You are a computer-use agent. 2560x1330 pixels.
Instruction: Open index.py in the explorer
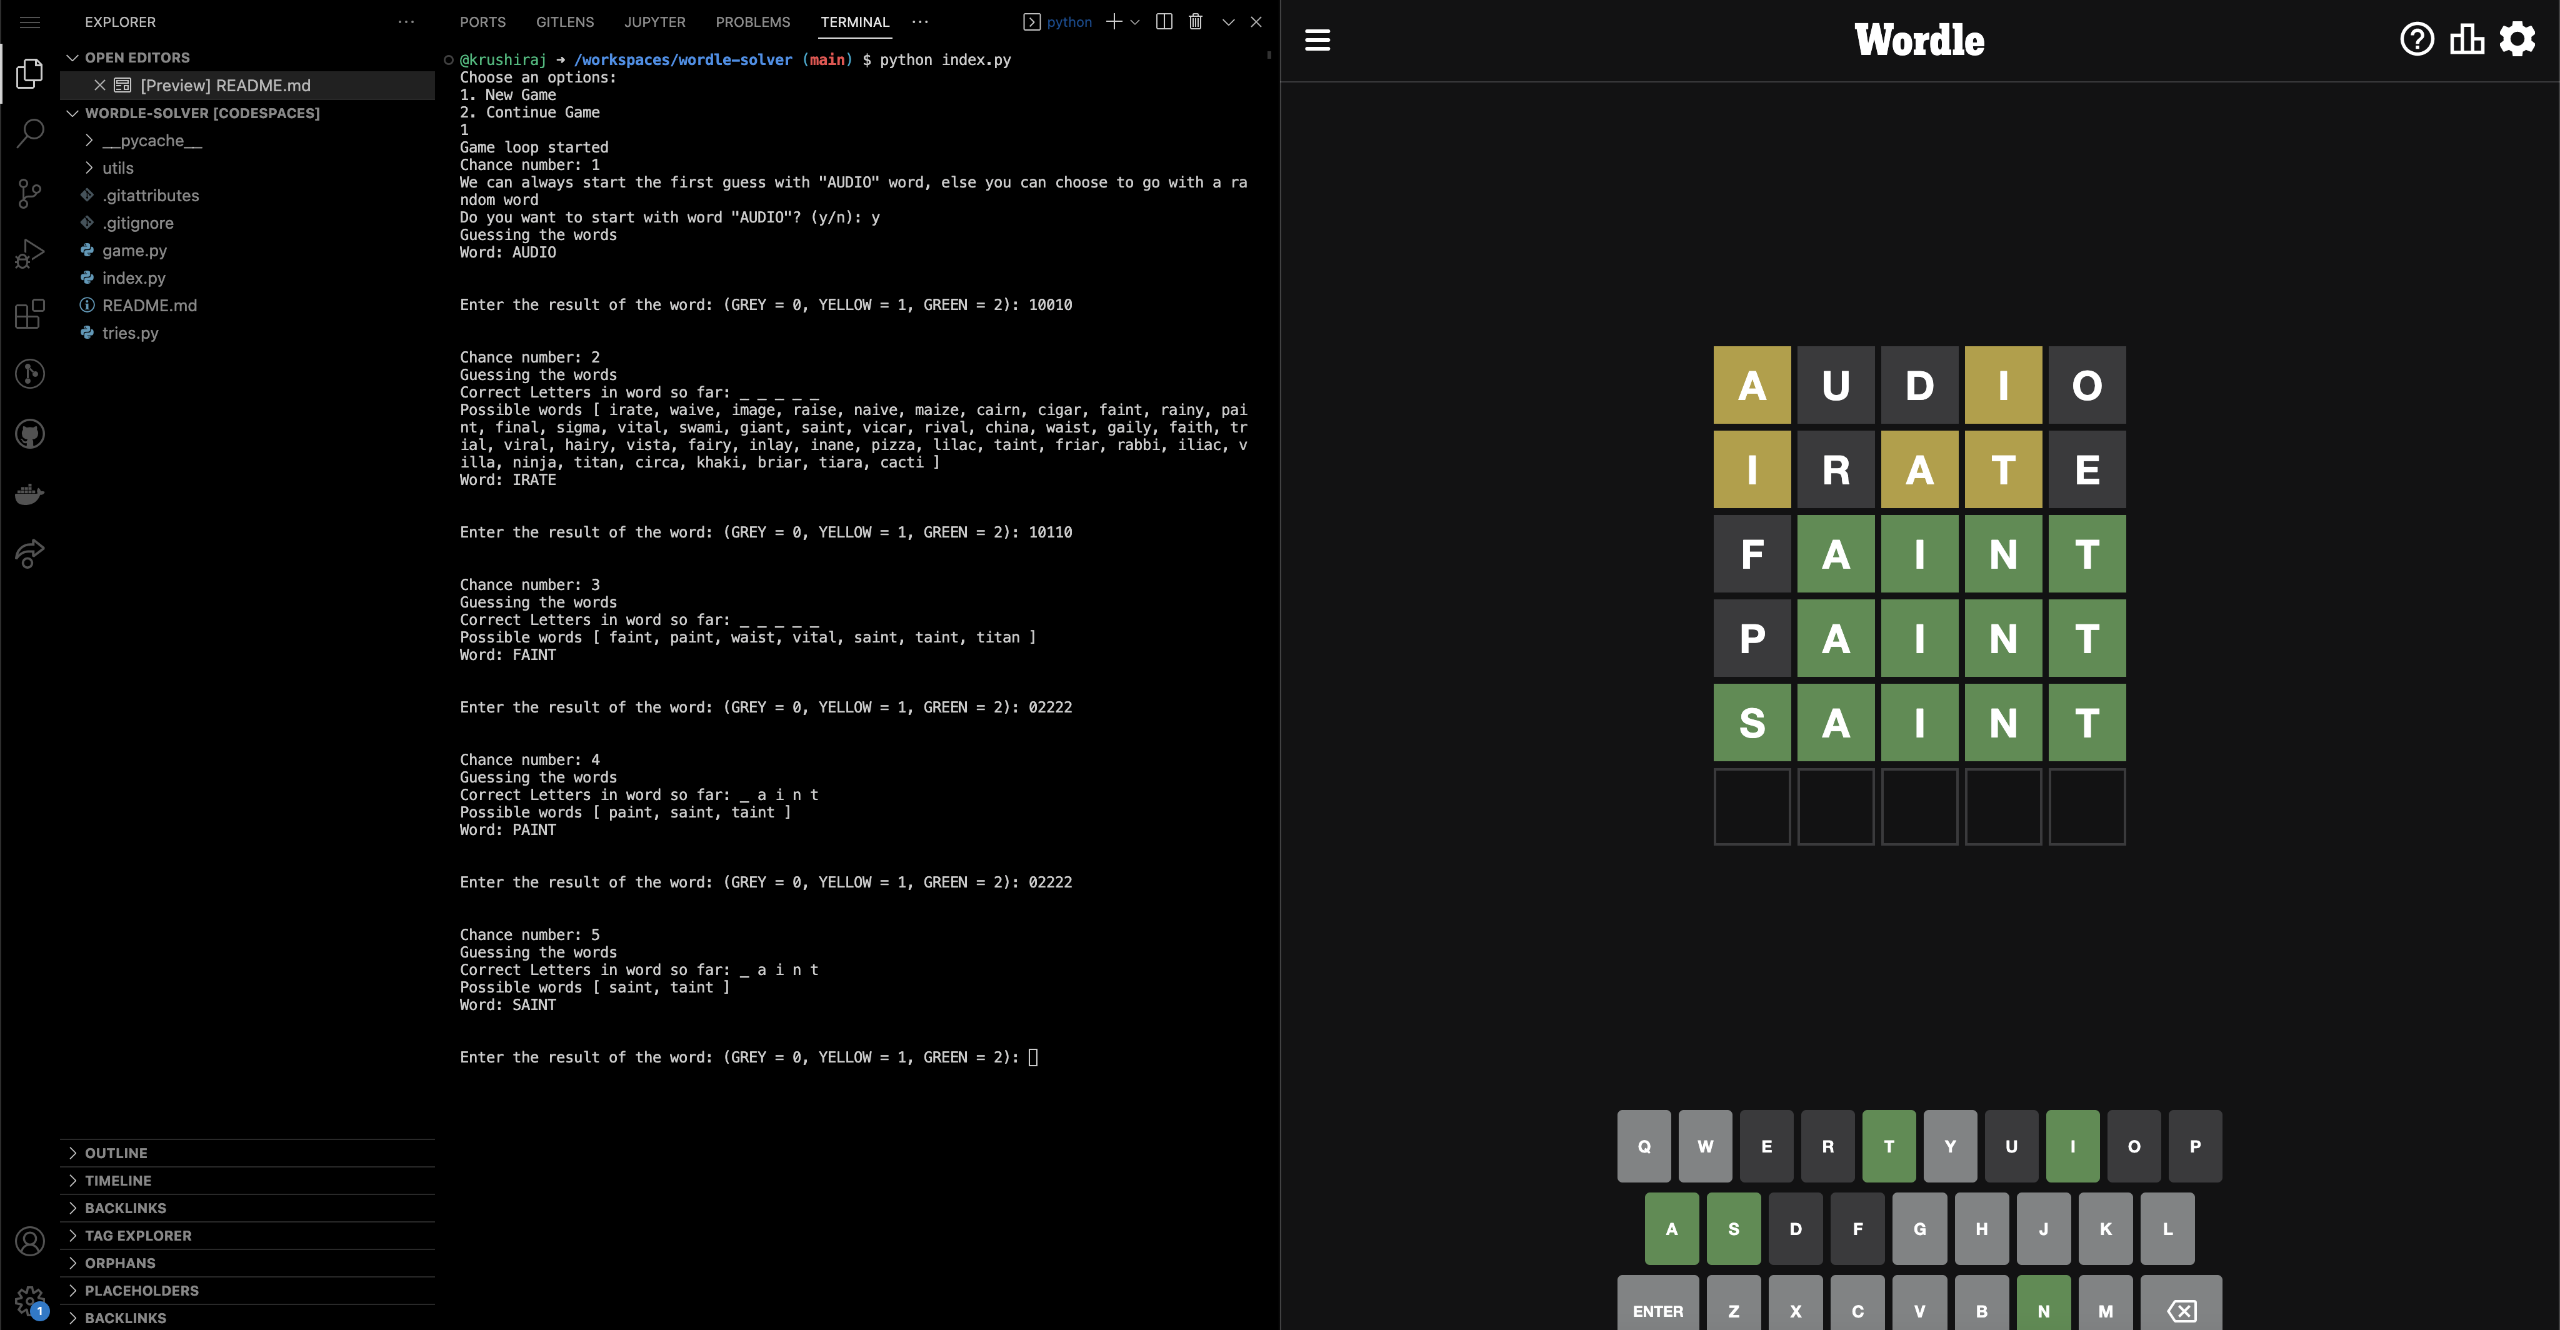(x=133, y=278)
